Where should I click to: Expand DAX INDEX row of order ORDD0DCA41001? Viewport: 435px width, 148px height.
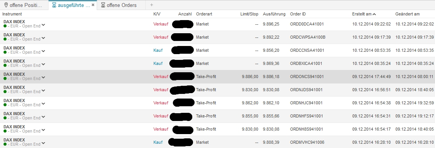43,26
